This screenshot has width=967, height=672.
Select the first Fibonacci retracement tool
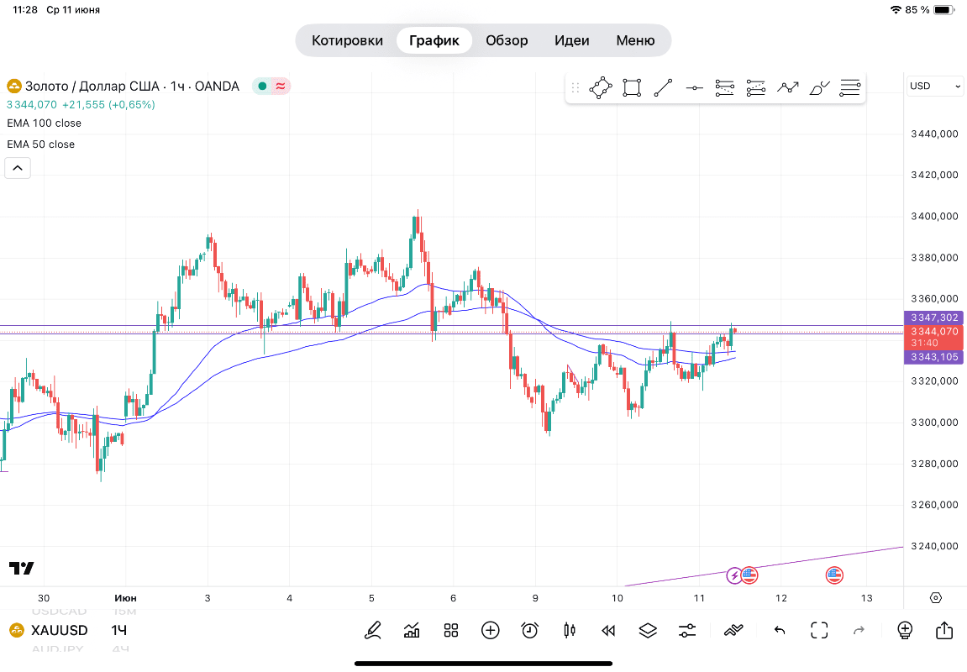coord(725,87)
